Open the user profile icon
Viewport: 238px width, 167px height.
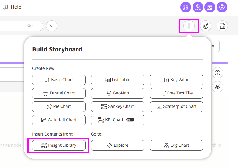tap(222, 7)
